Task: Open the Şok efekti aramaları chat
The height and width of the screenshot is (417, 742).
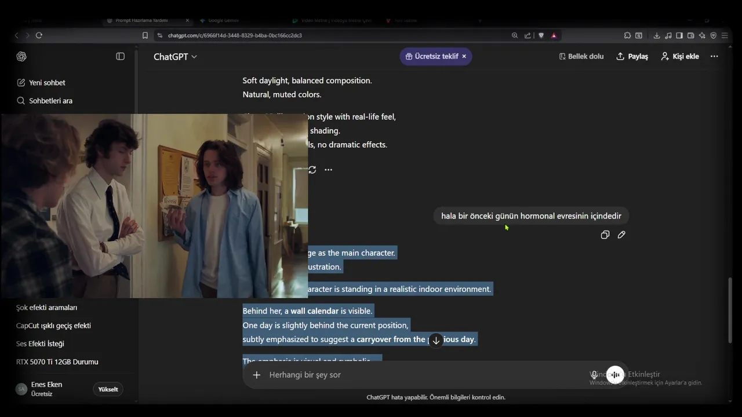Action: click(x=46, y=308)
